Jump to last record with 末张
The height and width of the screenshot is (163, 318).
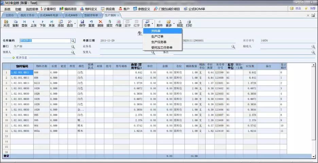52,24
